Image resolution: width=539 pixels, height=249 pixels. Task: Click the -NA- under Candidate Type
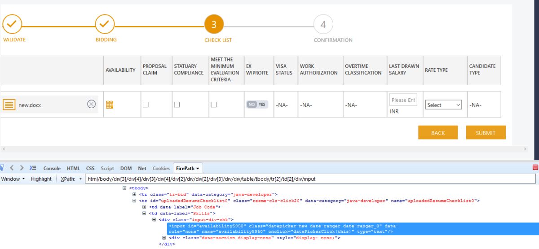click(475, 105)
